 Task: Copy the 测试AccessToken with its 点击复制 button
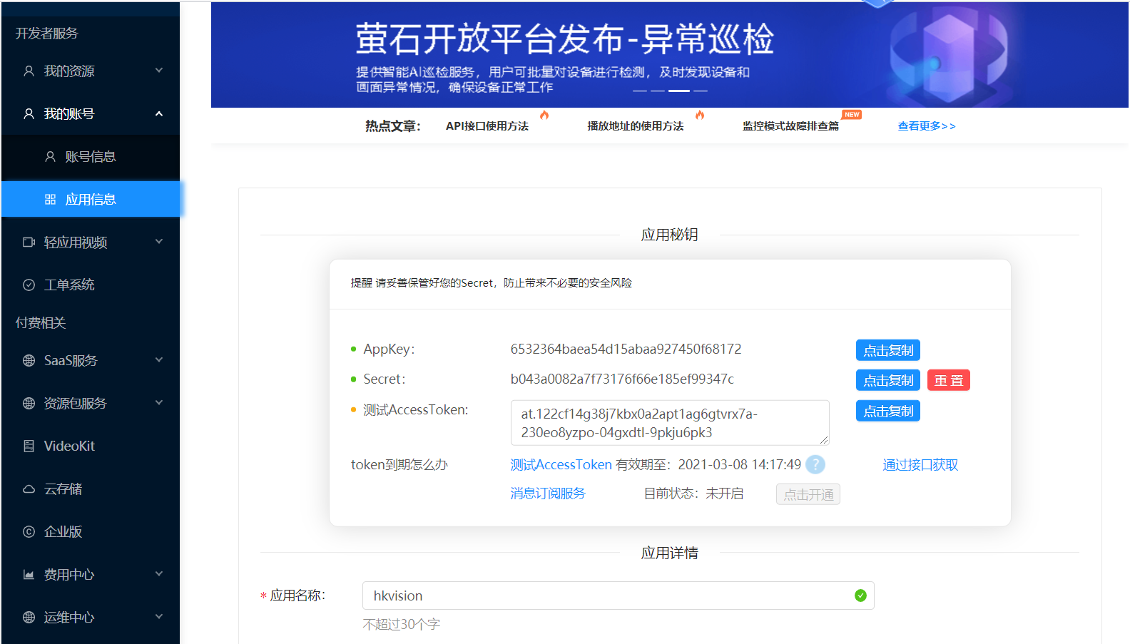pyautogui.click(x=888, y=411)
